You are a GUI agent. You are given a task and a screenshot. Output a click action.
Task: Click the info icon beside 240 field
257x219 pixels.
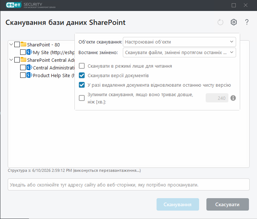(233, 98)
